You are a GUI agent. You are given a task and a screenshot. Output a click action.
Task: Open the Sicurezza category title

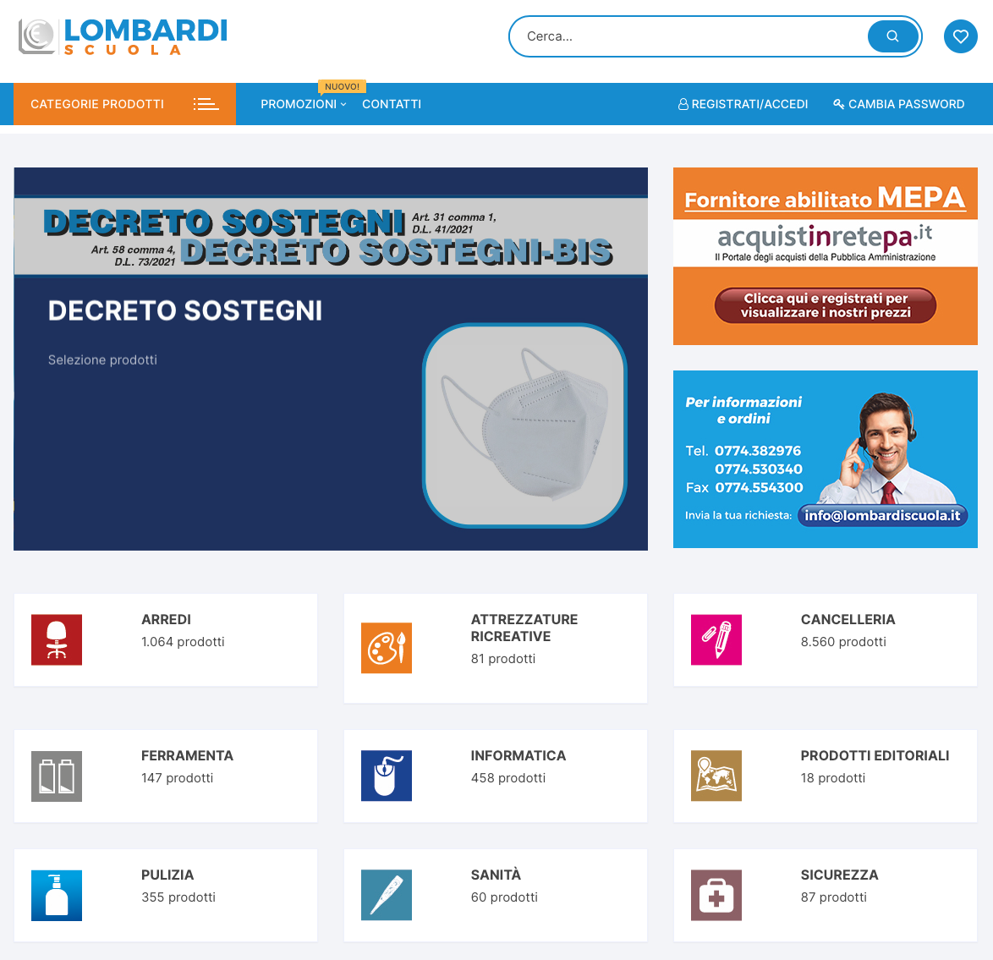[x=839, y=875]
